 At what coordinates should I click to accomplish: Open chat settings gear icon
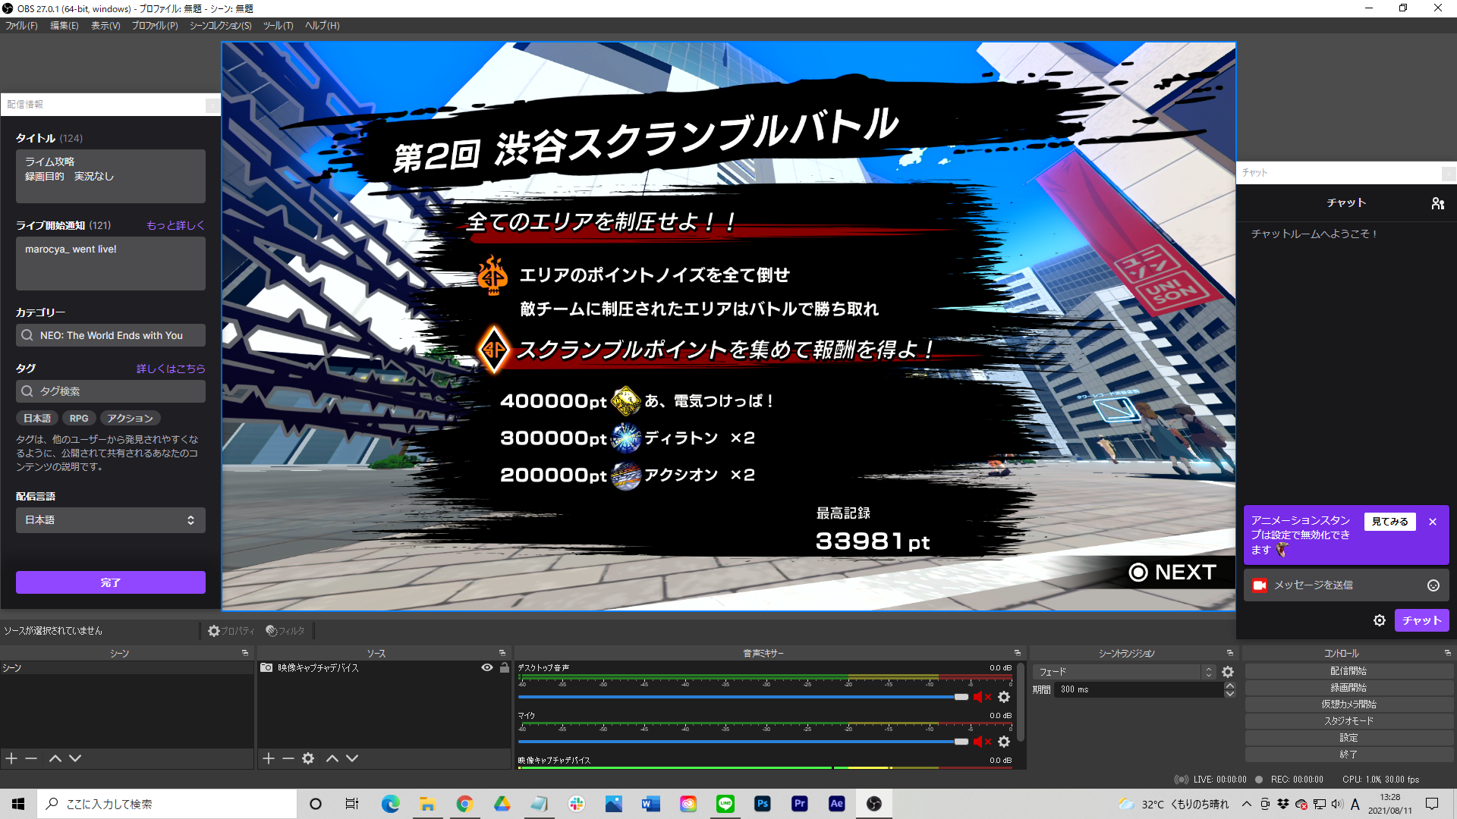[1380, 620]
